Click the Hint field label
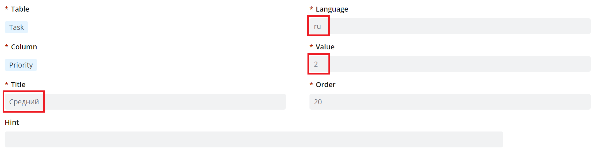The width and height of the screenshot is (597, 157). pyautogui.click(x=12, y=123)
